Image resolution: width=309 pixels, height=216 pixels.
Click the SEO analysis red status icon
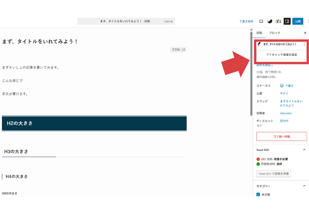pyautogui.click(x=257, y=159)
